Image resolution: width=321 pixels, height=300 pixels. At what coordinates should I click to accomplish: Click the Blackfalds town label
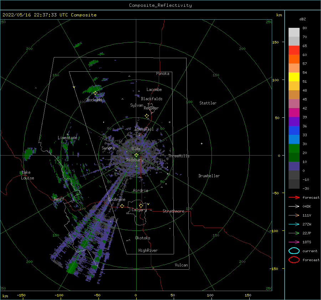tap(152, 99)
